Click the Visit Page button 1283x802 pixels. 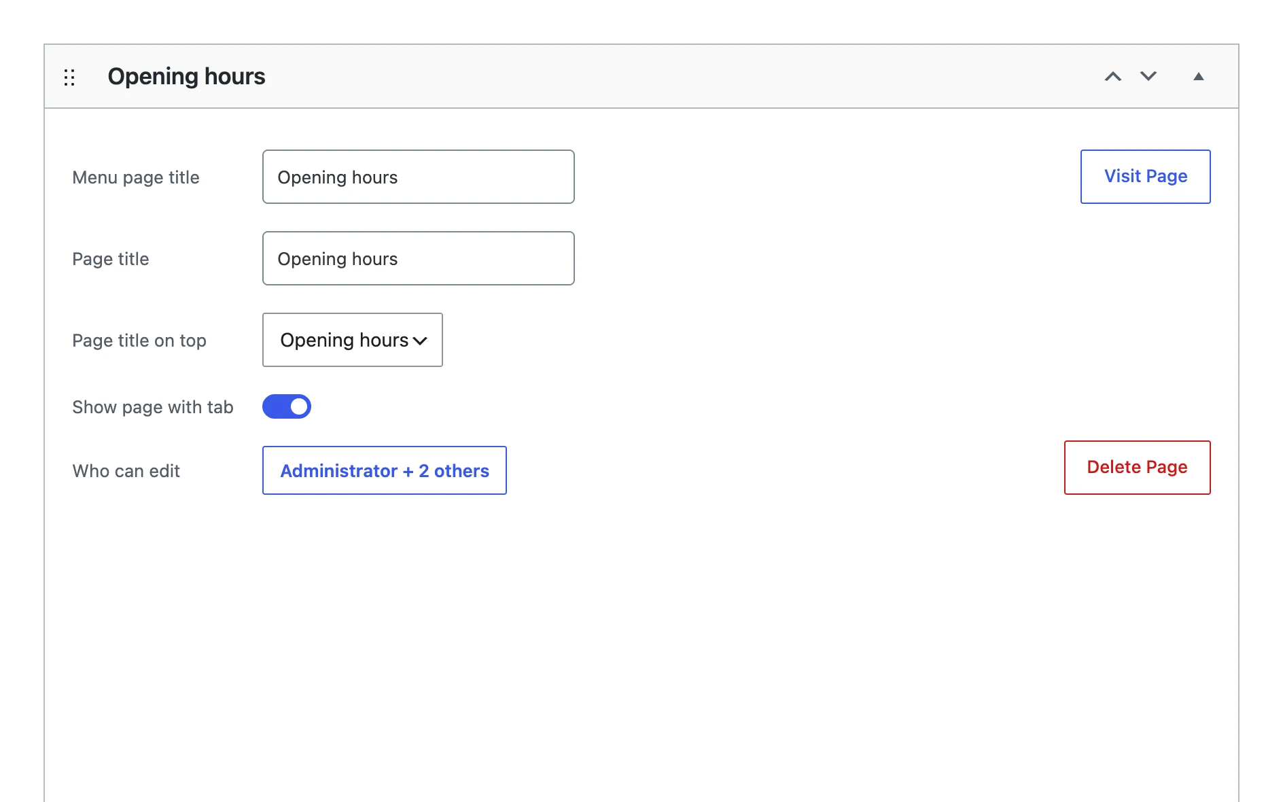(x=1146, y=177)
